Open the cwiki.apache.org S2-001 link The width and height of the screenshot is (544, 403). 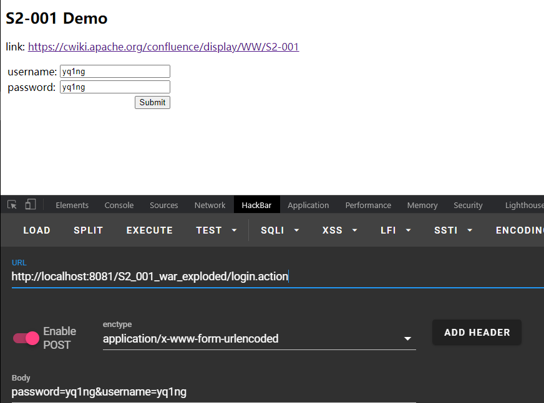163,47
